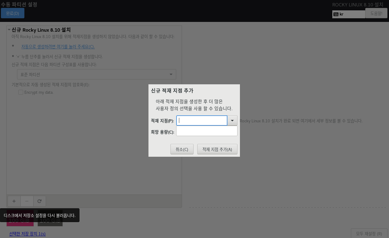Click the 신규 적재 지점 추가 dialog title
389x238 pixels.
(x=172, y=91)
